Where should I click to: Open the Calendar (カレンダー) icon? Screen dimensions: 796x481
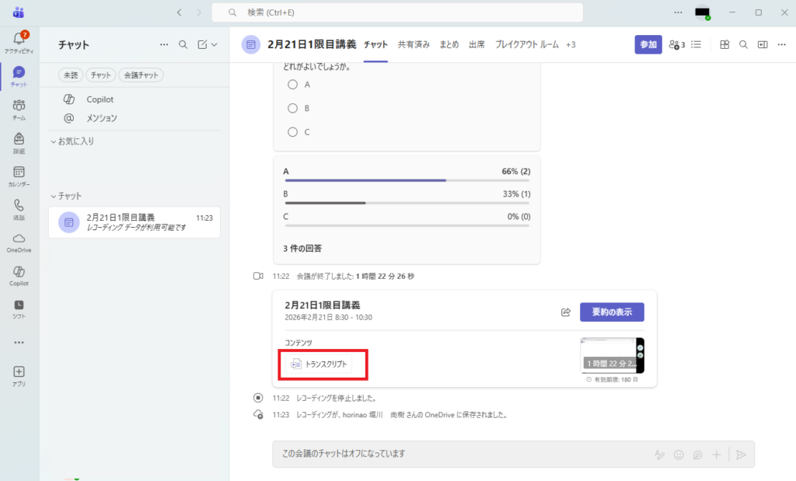(19, 174)
